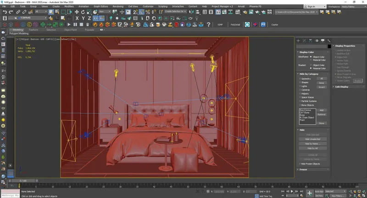This screenshot has height=198, width=367.
Task: Constrain to the X axis
Action: tap(77, 18)
